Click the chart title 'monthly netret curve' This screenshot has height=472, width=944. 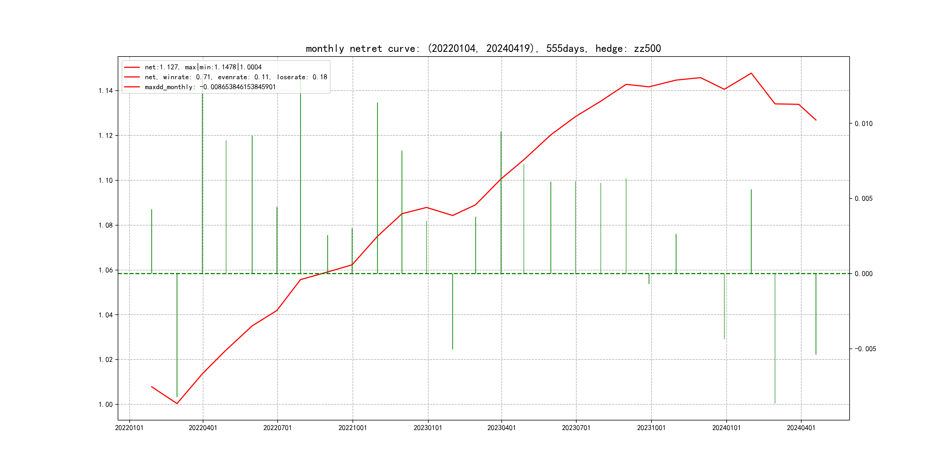coord(483,49)
